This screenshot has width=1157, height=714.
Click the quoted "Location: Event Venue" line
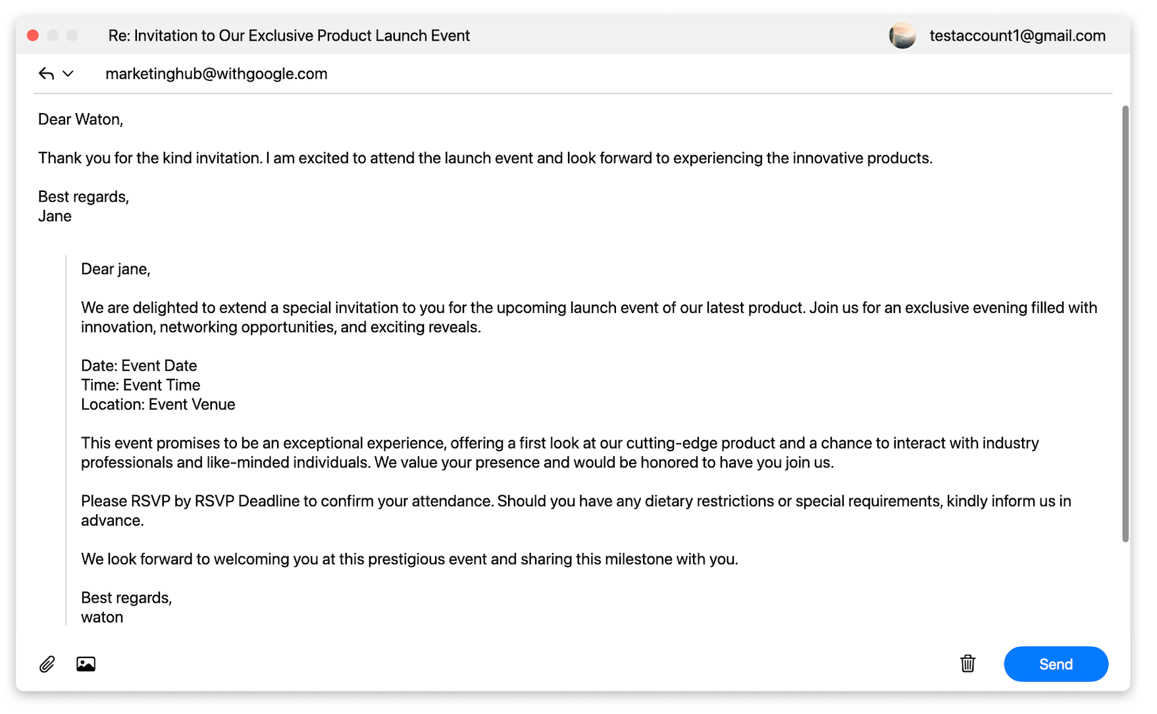(x=158, y=404)
